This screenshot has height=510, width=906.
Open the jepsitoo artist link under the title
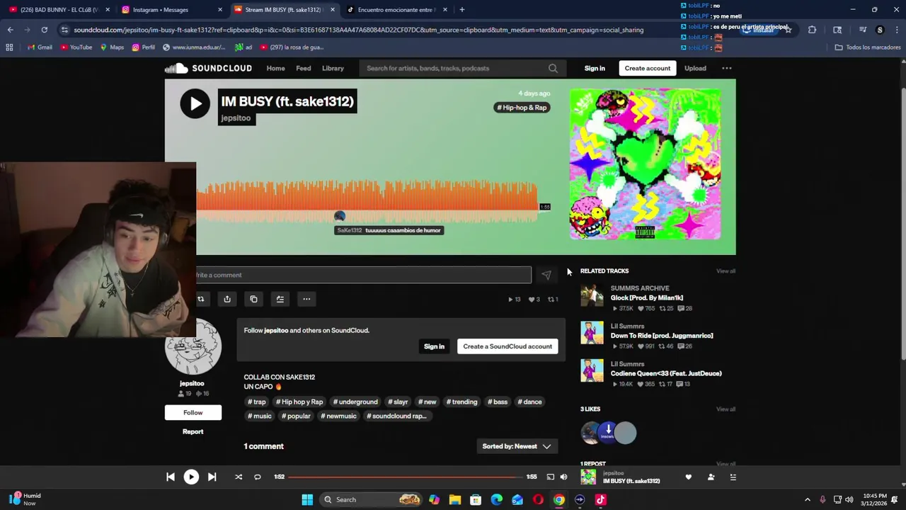click(x=236, y=118)
